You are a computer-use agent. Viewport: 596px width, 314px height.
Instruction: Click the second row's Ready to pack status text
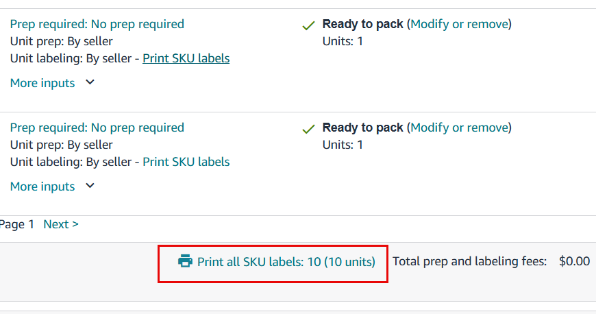(362, 128)
